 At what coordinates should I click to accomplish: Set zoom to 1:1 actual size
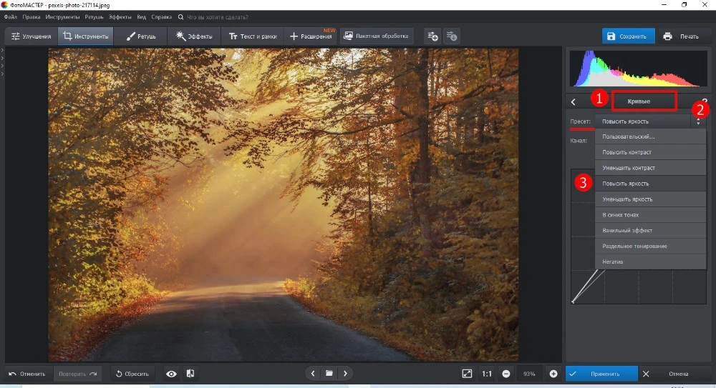(x=487, y=374)
